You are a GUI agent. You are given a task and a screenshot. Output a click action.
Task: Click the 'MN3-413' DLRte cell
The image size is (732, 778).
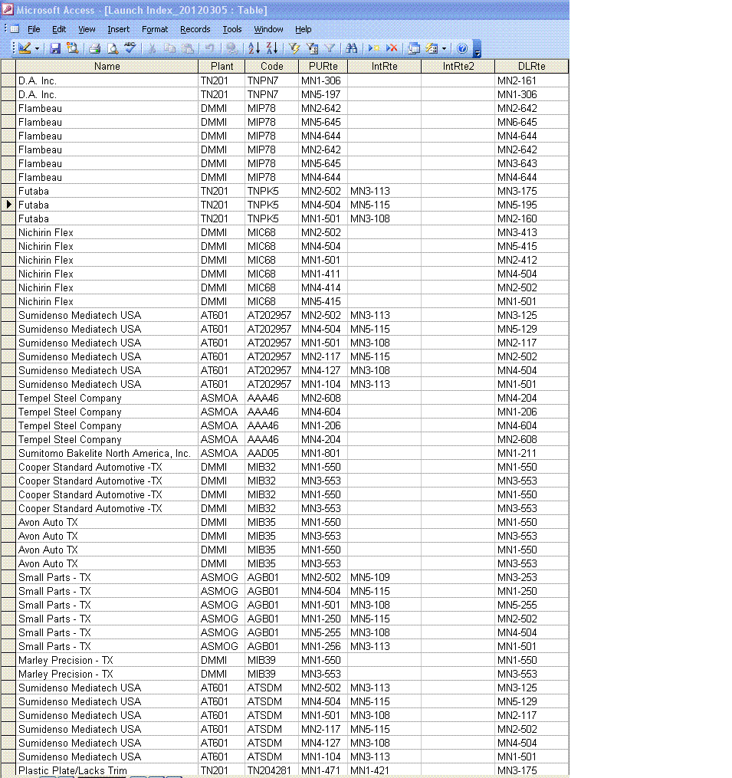[x=531, y=232]
